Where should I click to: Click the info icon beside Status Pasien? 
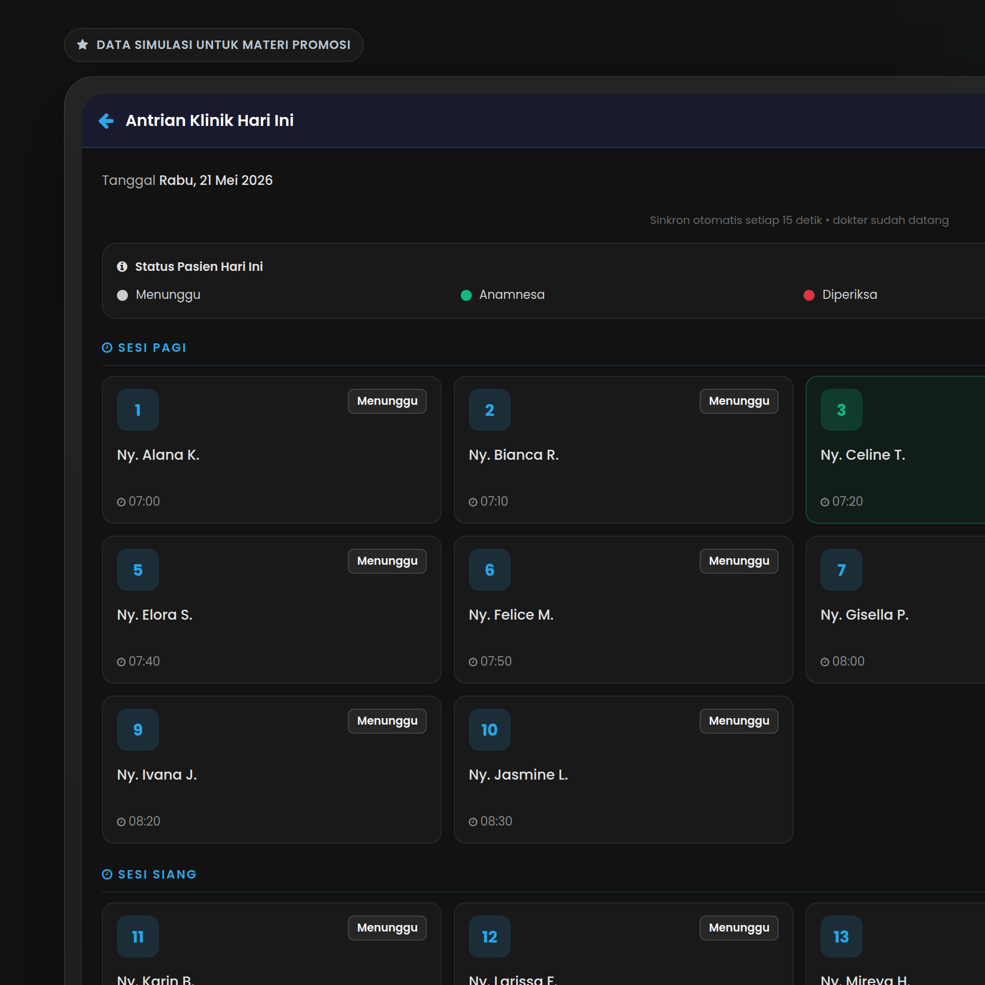(122, 266)
